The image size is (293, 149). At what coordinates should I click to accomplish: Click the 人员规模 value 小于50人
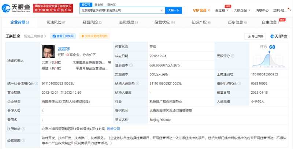click(x=258, y=102)
